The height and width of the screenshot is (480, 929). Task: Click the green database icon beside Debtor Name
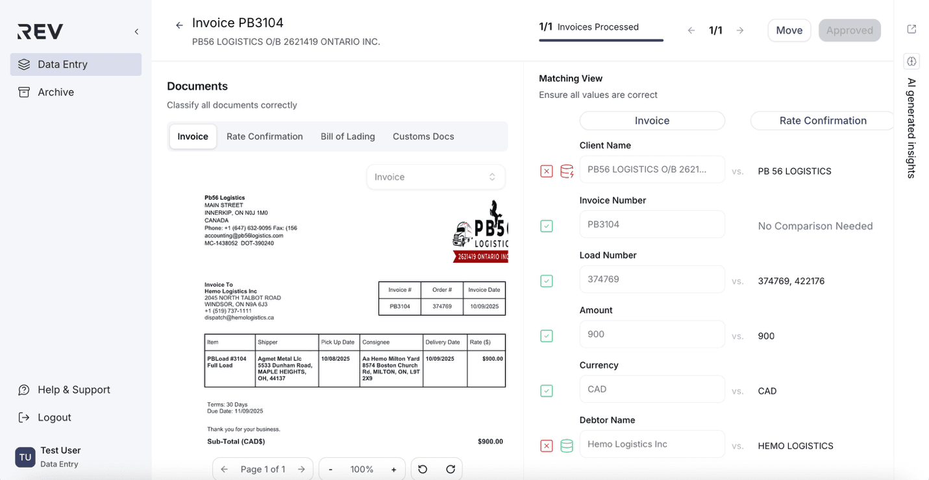tap(567, 446)
